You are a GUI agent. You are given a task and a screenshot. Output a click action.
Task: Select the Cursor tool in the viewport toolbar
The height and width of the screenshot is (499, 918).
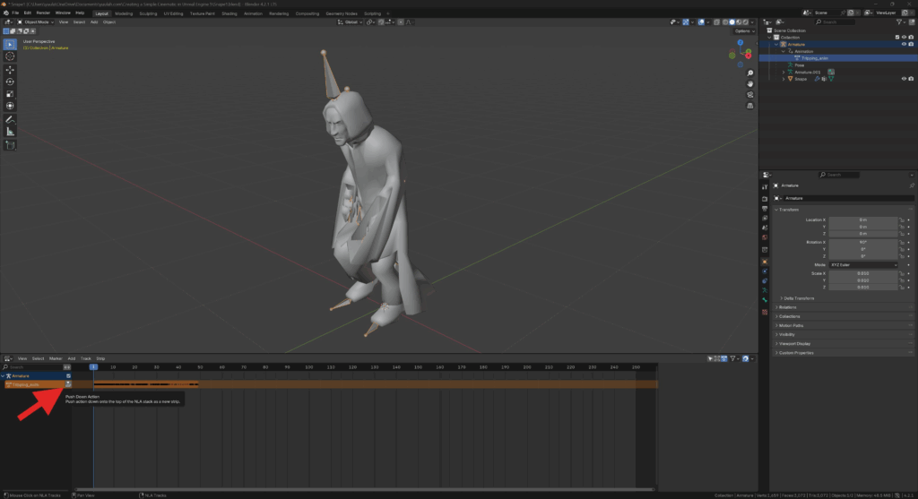click(11, 56)
